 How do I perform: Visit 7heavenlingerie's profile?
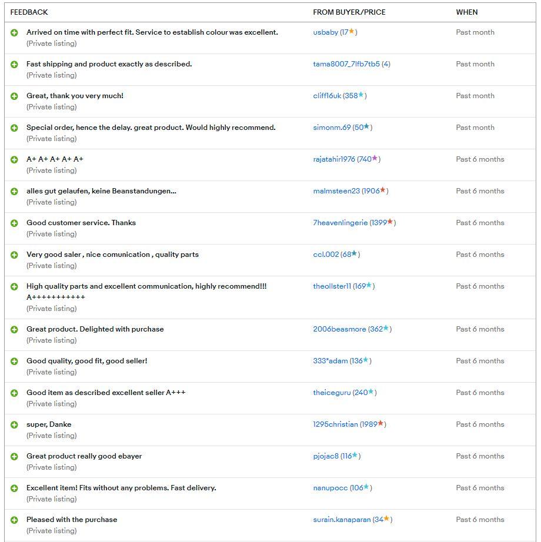tap(340, 223)
